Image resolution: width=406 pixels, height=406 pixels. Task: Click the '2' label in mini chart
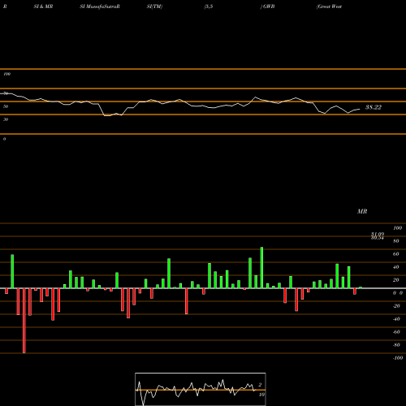[260, 385]
